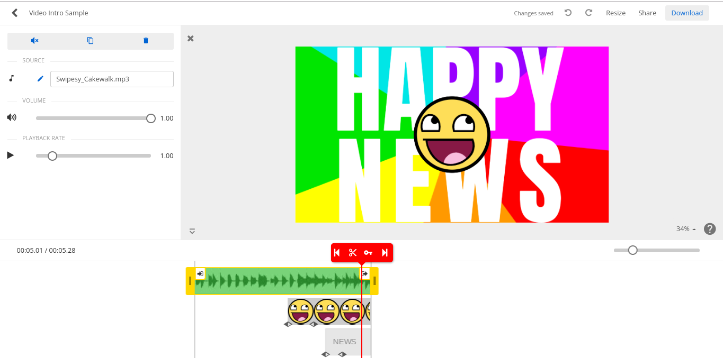Viewport: 723px width, 358px height.
Task: Click the Share button
Action: tap(647, 13)
